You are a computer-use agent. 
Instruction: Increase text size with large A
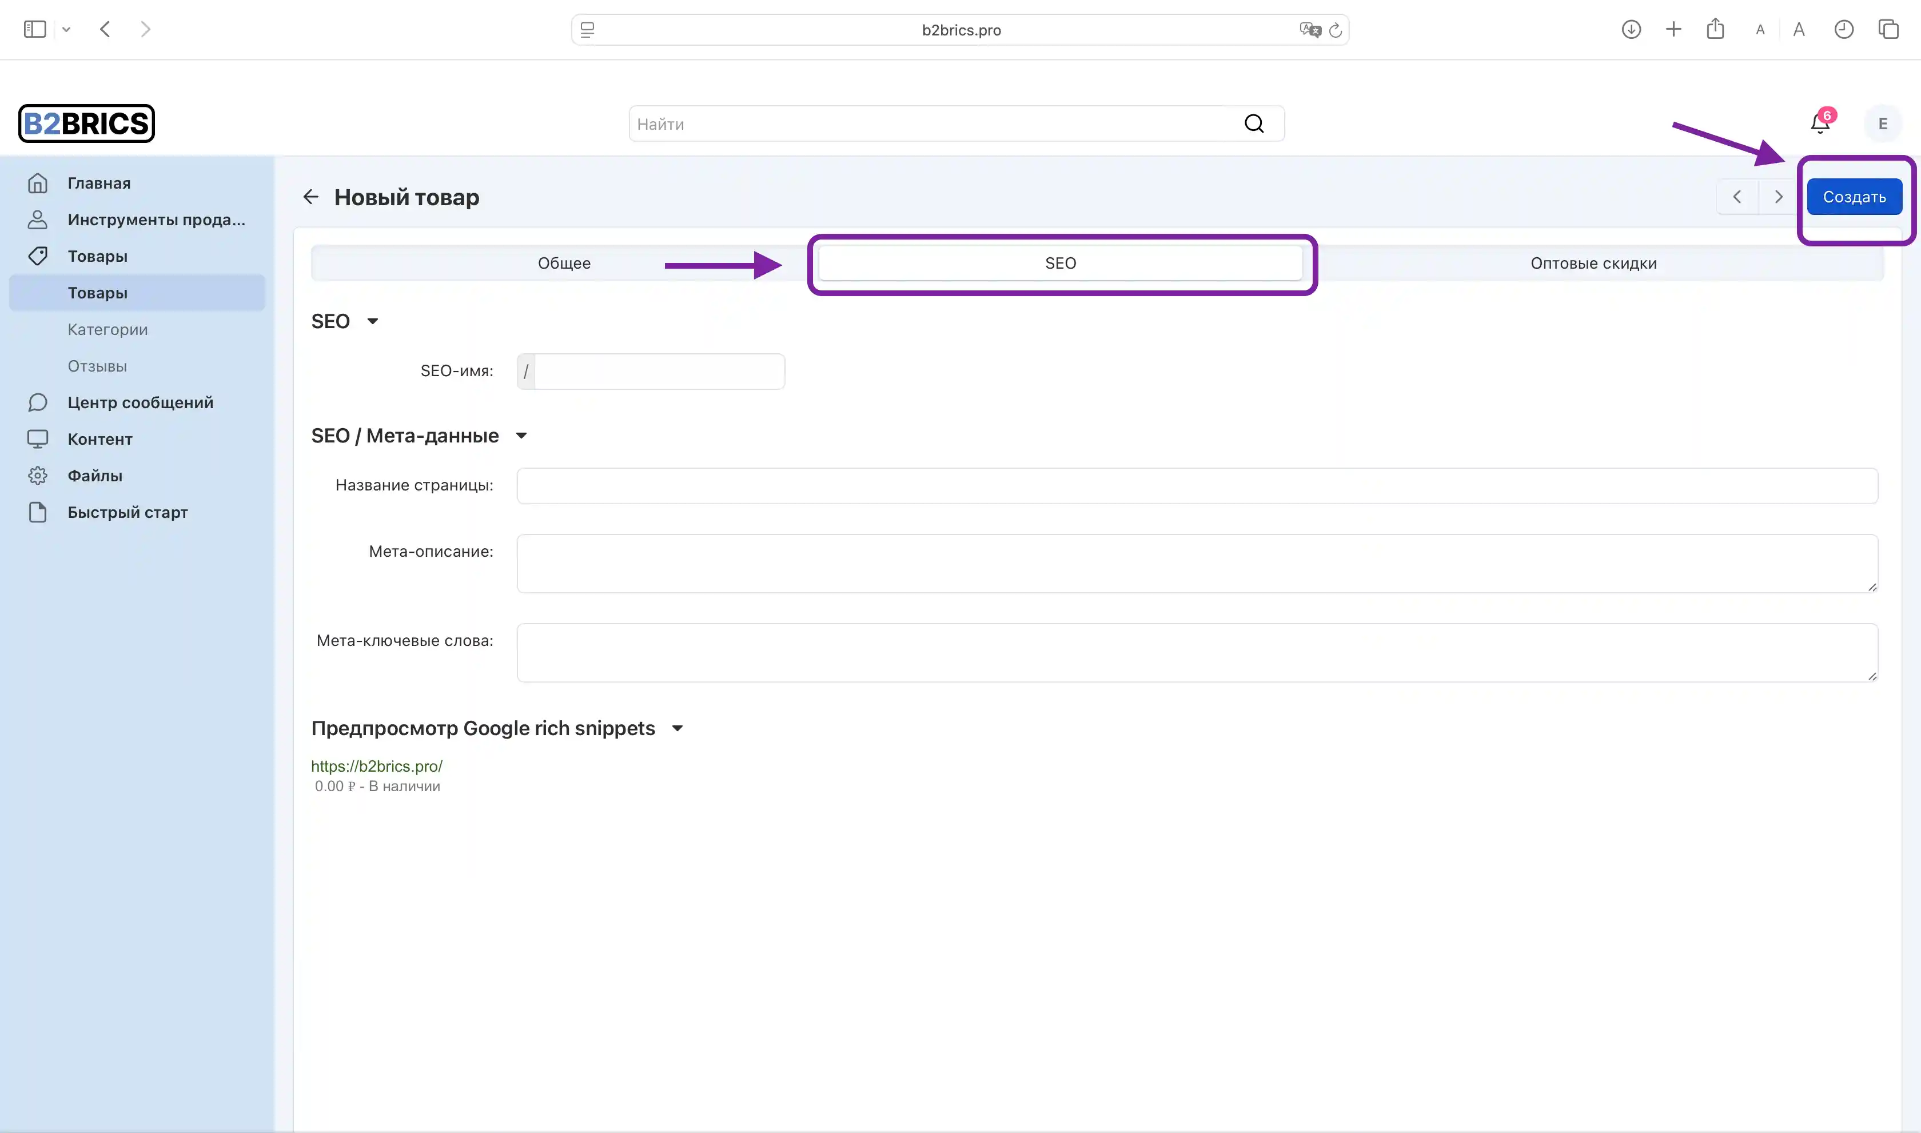[1799, 29]
